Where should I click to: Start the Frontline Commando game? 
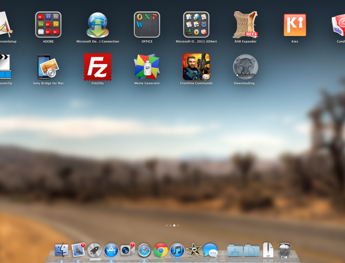tap(196, 67)
